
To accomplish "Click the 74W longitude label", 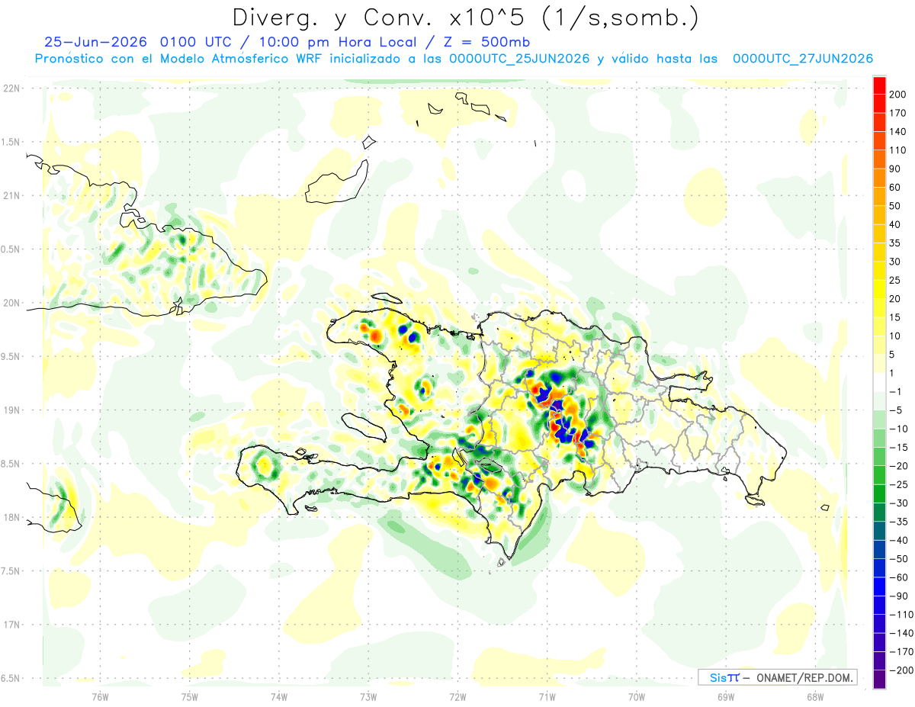I will [279, 696].
